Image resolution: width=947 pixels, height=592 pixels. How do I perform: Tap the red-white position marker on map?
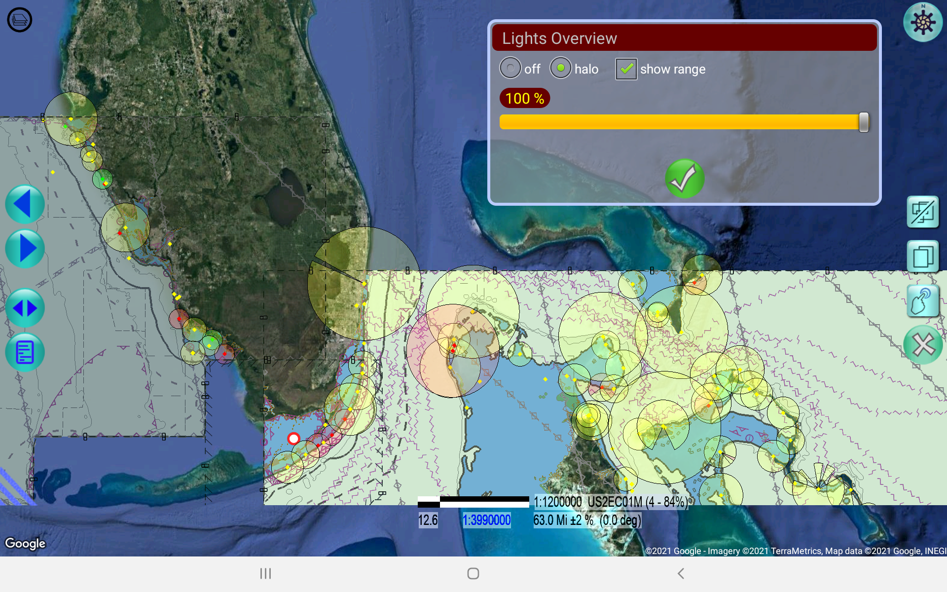[294, 438]
